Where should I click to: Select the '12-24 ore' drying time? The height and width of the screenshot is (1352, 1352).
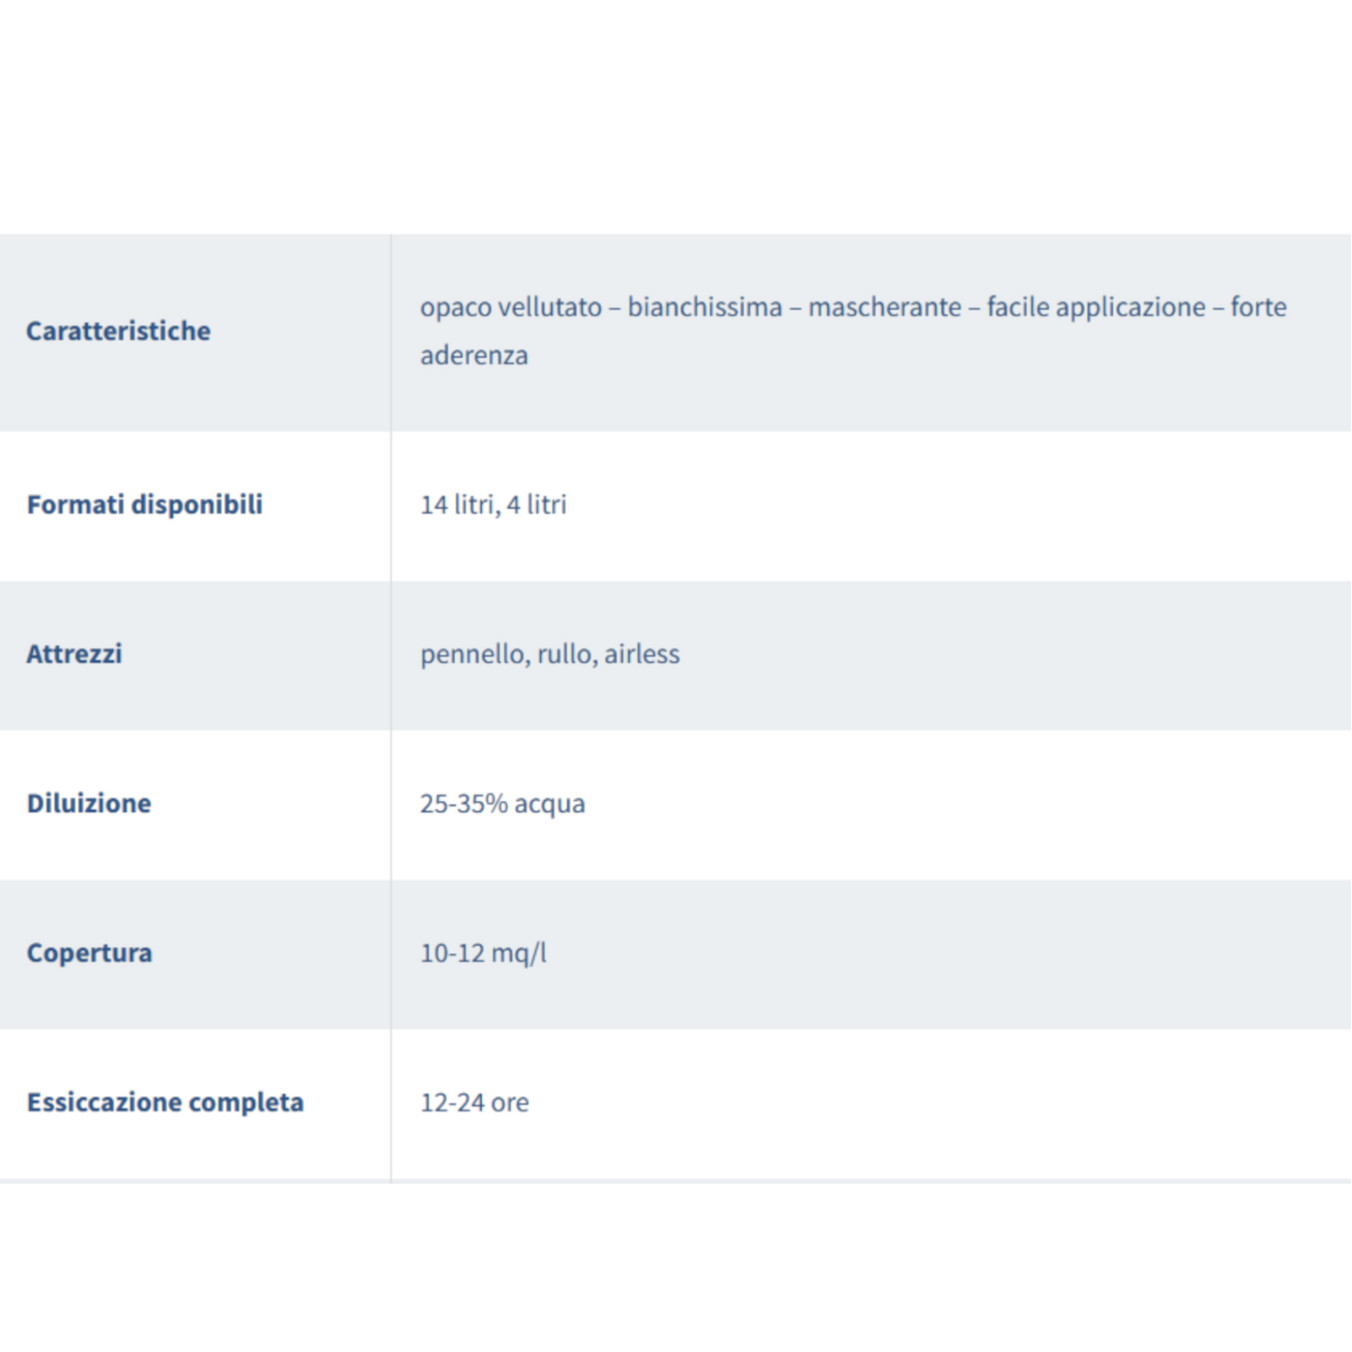point(474,1103)
